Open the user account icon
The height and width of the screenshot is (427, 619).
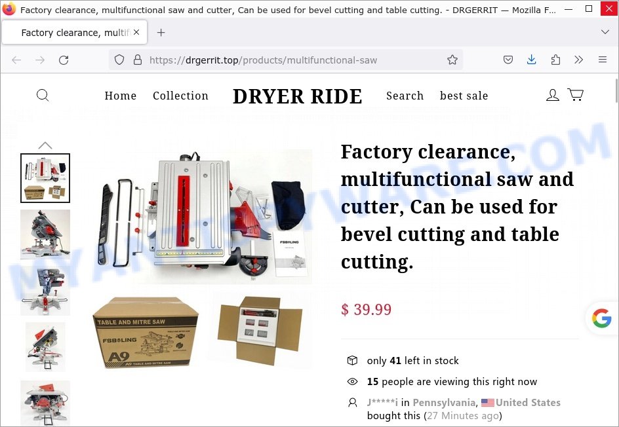point(552,95)
